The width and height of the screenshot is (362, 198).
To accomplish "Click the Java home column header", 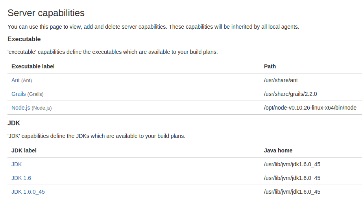I will (278, 150).
